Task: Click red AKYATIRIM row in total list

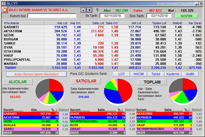Action: click(164, 114)
